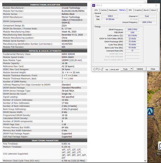Click the tRCD 22 clocks field

[x=132, y=39]
